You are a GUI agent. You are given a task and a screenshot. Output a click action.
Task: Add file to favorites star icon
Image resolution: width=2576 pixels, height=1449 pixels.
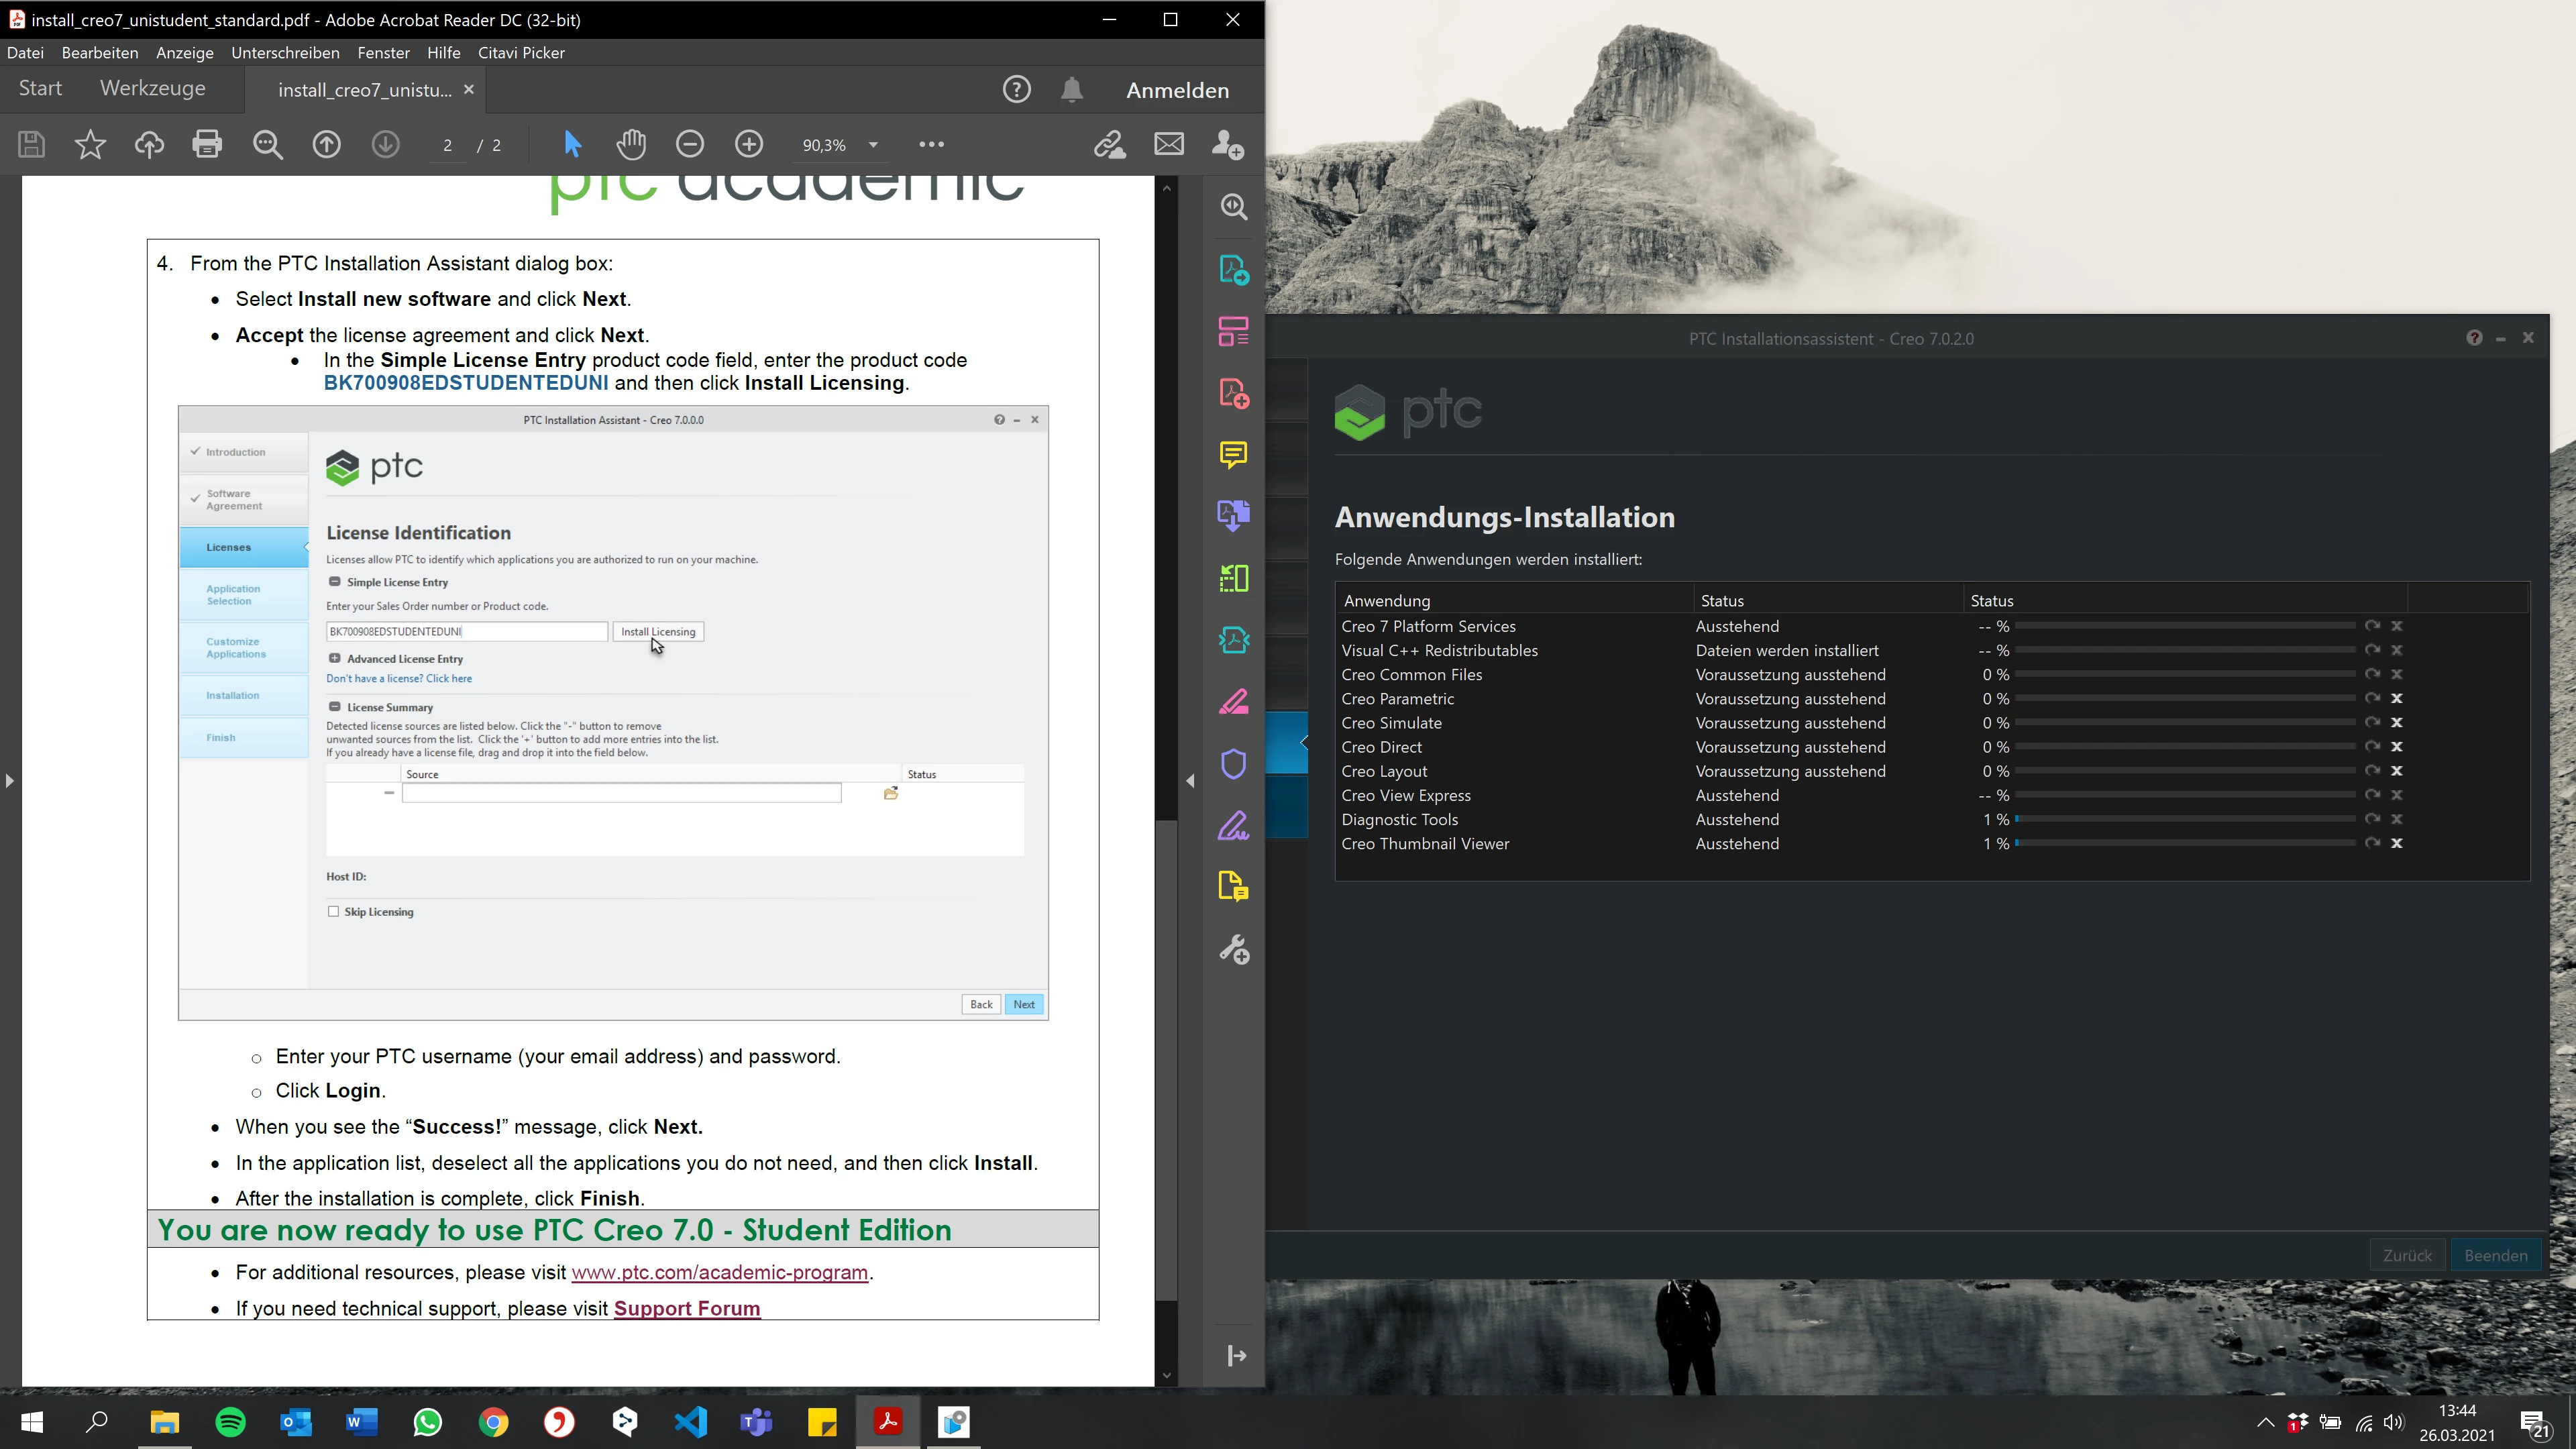pos(90,144)
